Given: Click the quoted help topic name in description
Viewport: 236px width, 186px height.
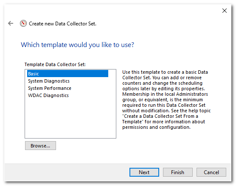Looking at the screenshot, I should 160,119.
